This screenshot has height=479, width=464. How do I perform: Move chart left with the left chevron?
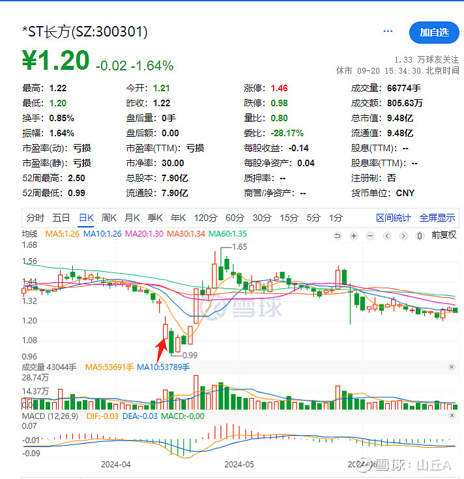click(x=387, y=236)
